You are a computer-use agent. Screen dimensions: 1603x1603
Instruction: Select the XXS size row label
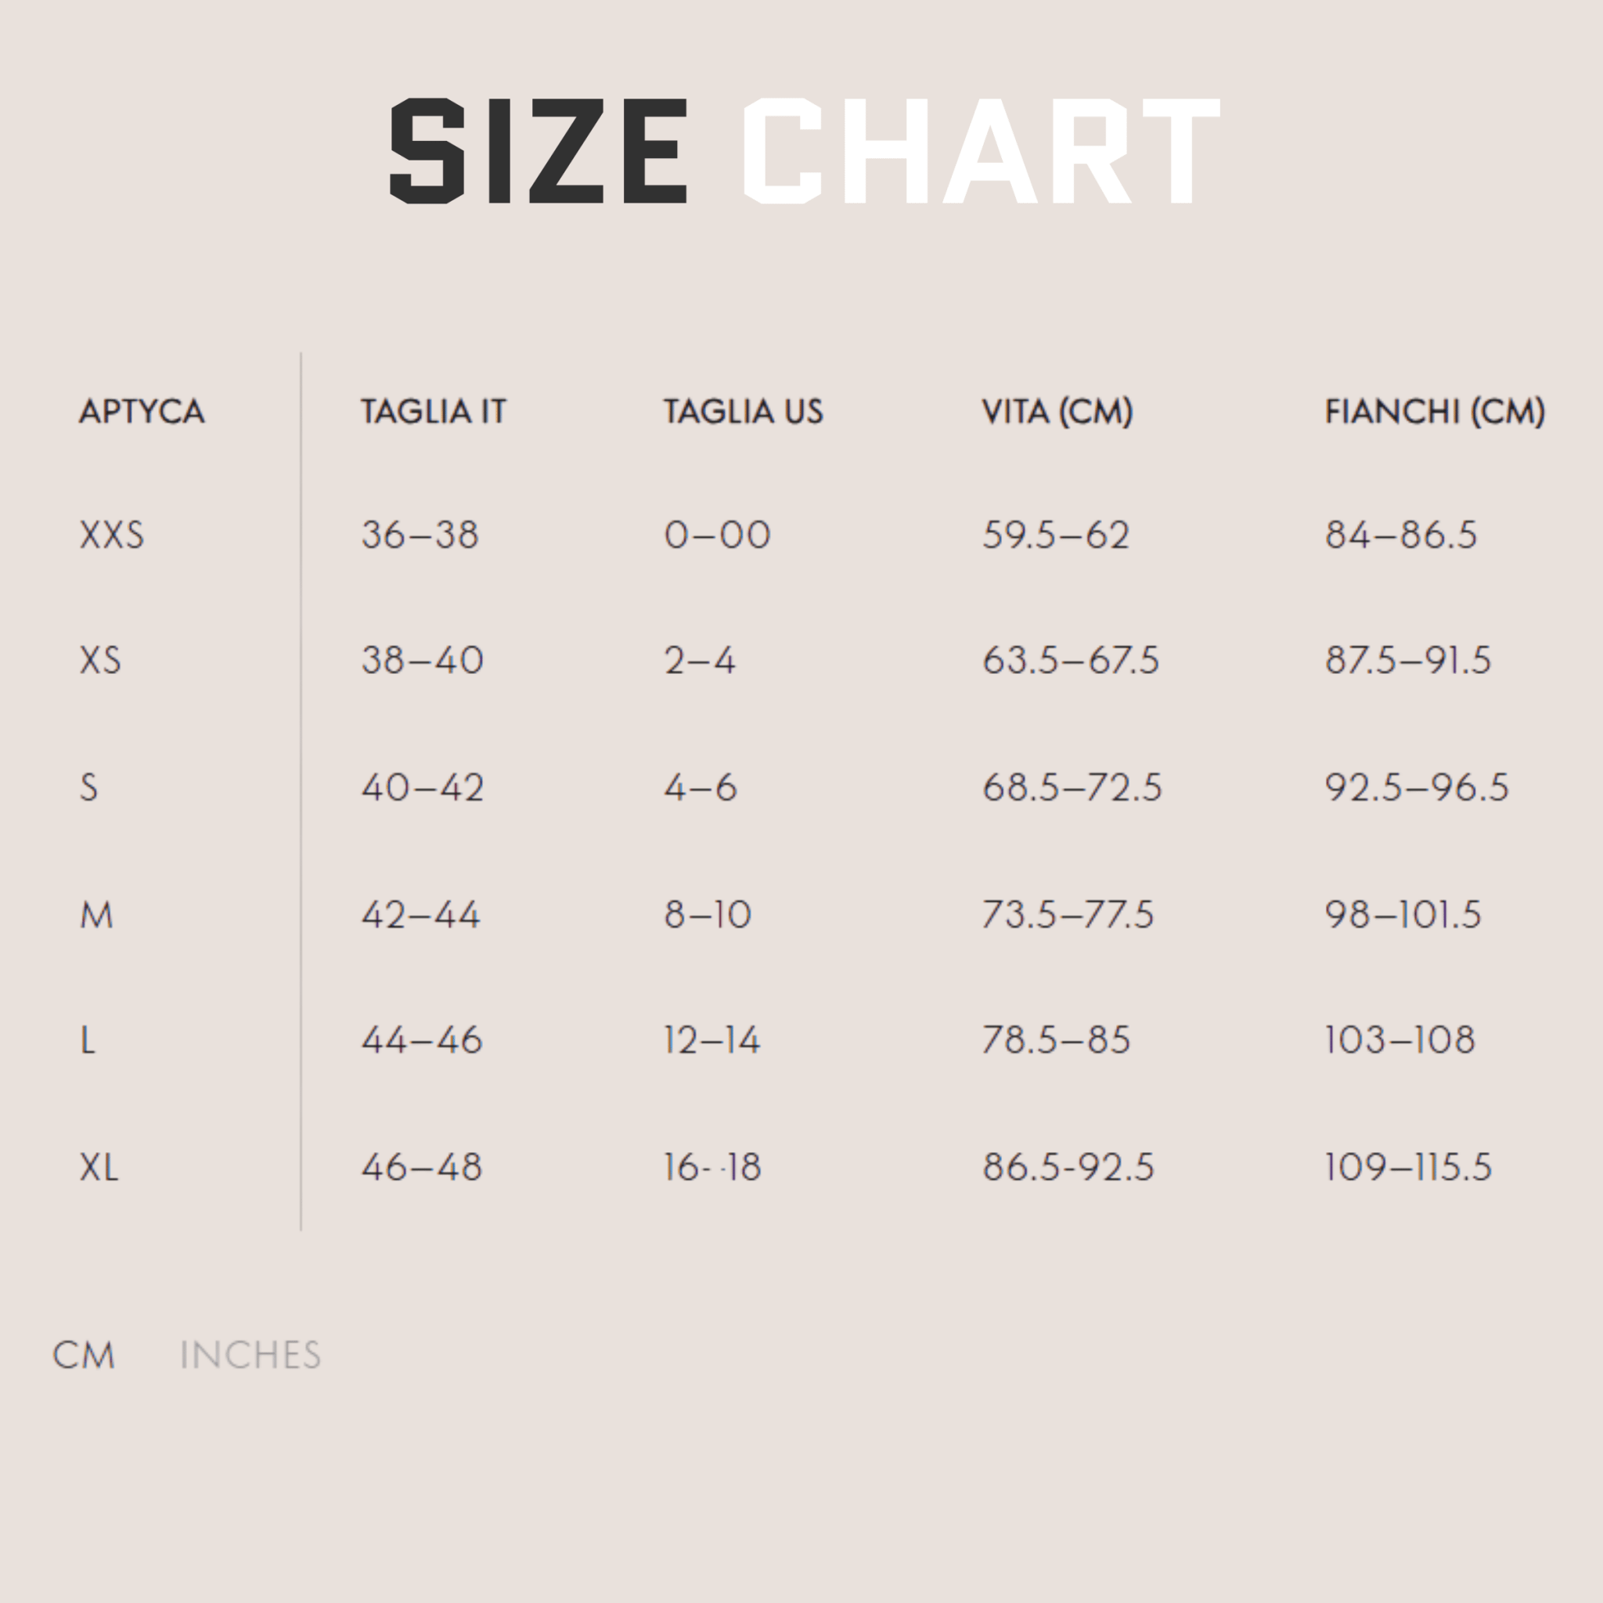(112, 535)
